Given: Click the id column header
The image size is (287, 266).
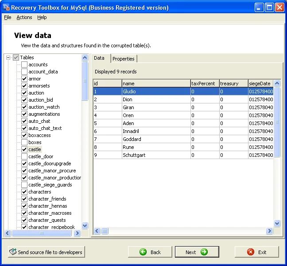Looking at the screenshot, I should [x=108, y=84].
